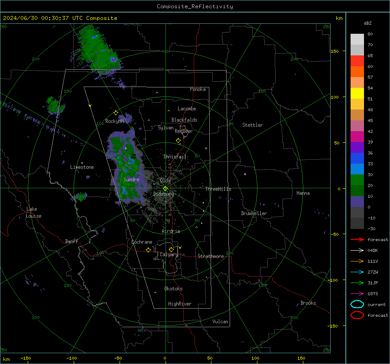This screenshot has width=390, height=364.
Task: Click the yellow V marker near Calgary
Action: pyautogui.click(x=180, y=248)
